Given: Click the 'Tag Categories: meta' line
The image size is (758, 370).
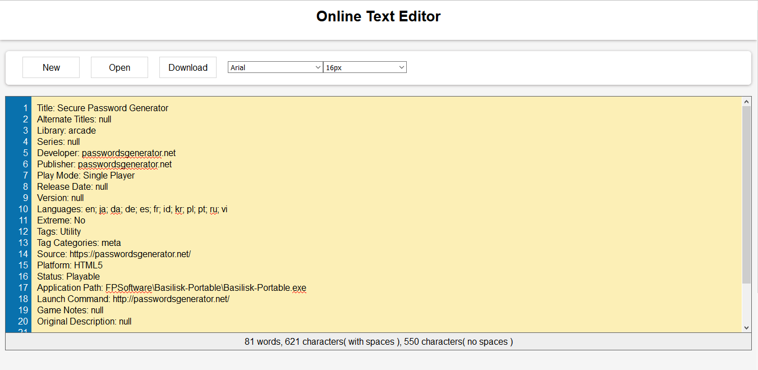Looking at the screenshot, I should 79,243.
